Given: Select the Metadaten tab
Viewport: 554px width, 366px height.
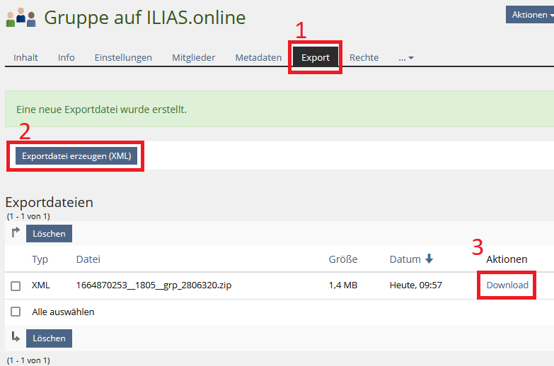Looking at the screenshot, I should click(x=258, y=58).
